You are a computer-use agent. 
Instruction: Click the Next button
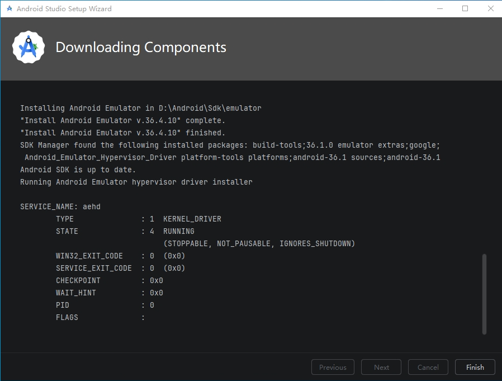(381, 367)
